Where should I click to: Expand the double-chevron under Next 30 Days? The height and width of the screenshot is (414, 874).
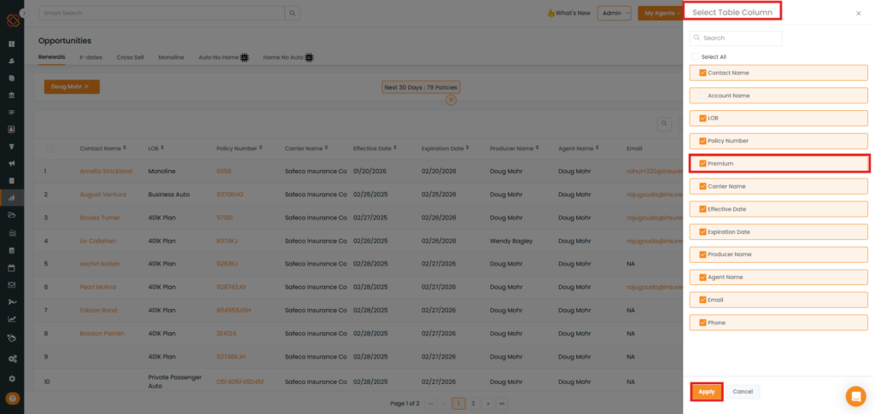click(x=452, y=100)
